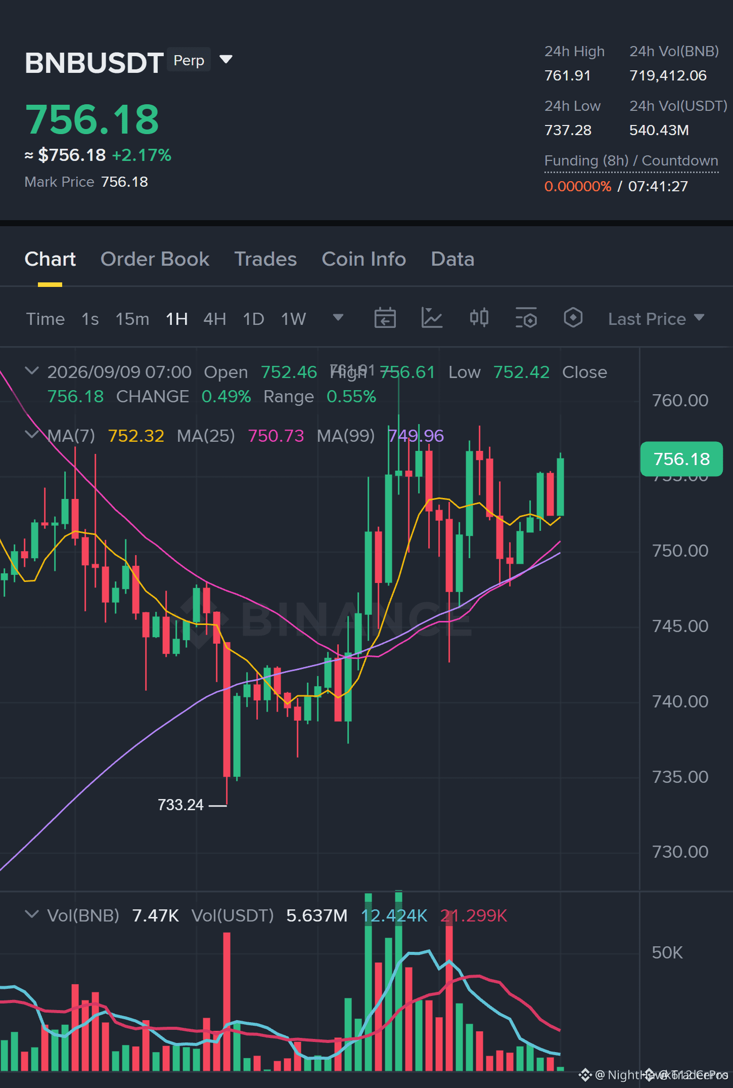Screen dimensions: 733x1088
Task: Switch to the Order Book tab
Action: 155,259
